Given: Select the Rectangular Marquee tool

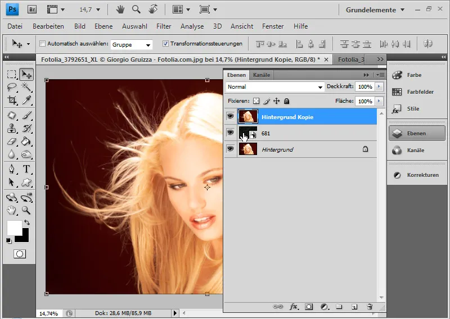Looking at the screenshot, I should (x=11, y=75).
